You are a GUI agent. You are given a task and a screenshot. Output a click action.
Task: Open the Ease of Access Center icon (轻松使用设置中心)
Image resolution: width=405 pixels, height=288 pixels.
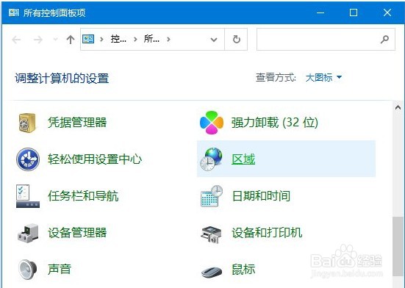pos(28,159)
